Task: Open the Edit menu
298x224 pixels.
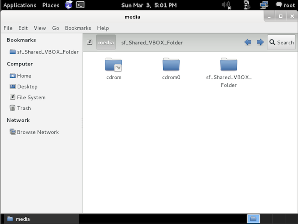Action: coord(23,28)
